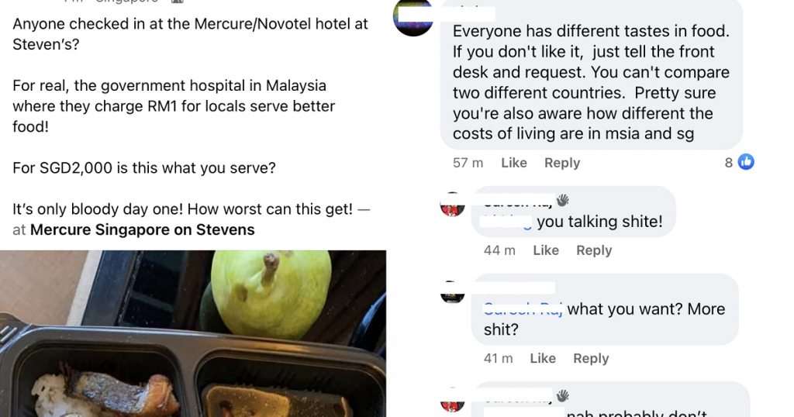Screen dimensions: 794x417
Task: Click the blue thumbs-up reaction icon
Action: click(x=746, y=162)
